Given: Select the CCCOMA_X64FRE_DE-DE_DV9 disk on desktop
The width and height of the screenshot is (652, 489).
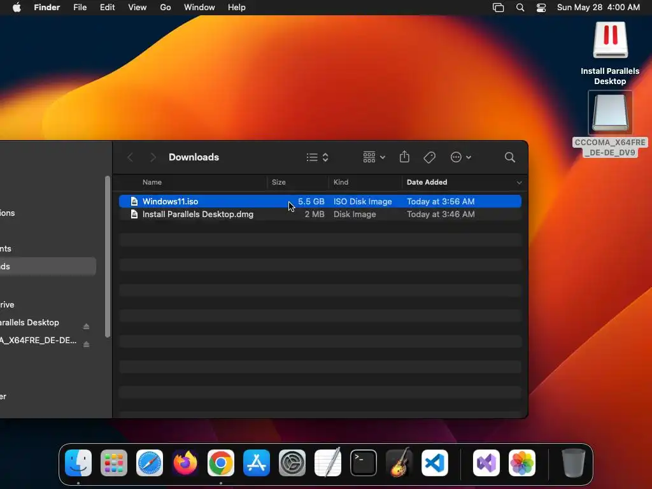Looking at the screenshot, I should click(610, 124).
